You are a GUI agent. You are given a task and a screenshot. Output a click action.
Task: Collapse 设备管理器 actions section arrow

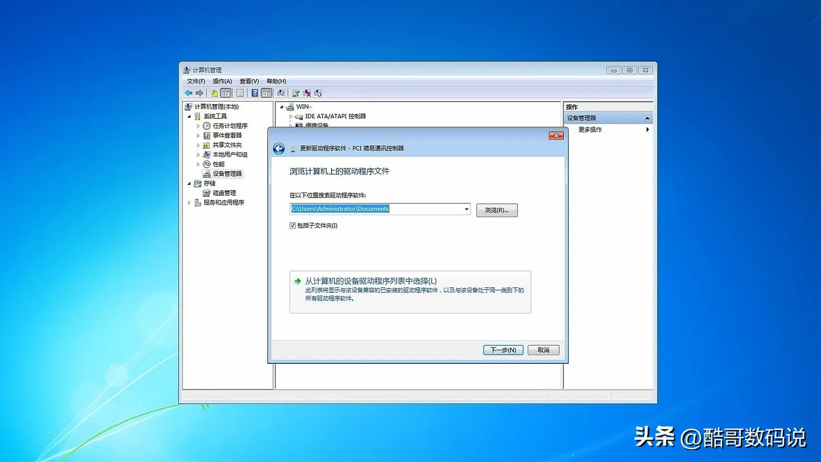click(x=647, y=118)
